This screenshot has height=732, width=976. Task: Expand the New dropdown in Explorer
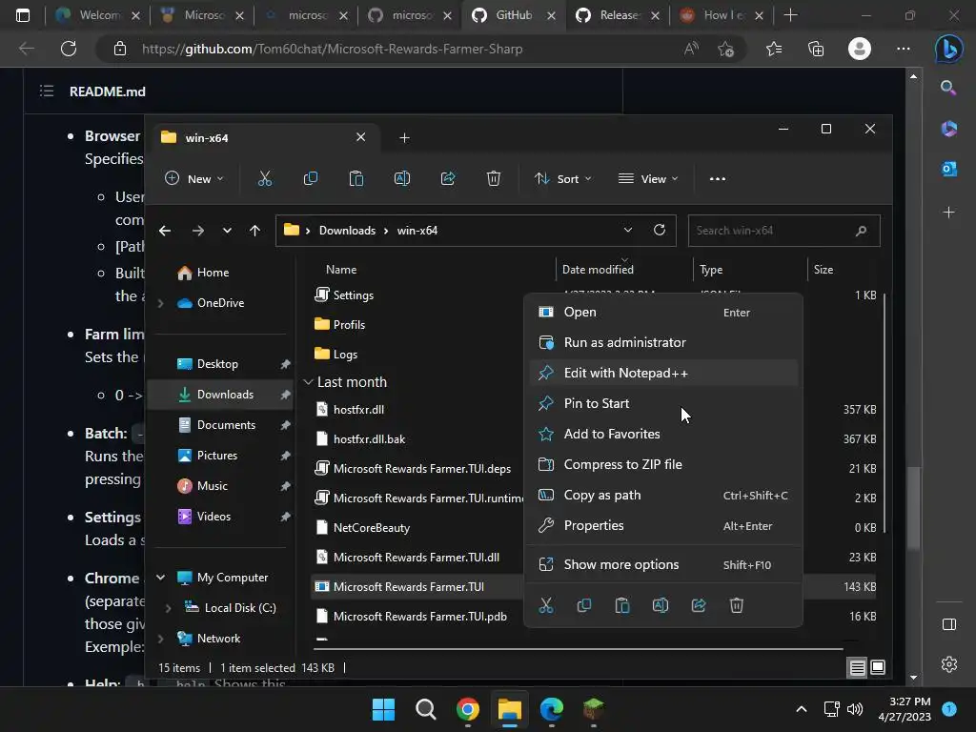point(193,178)
